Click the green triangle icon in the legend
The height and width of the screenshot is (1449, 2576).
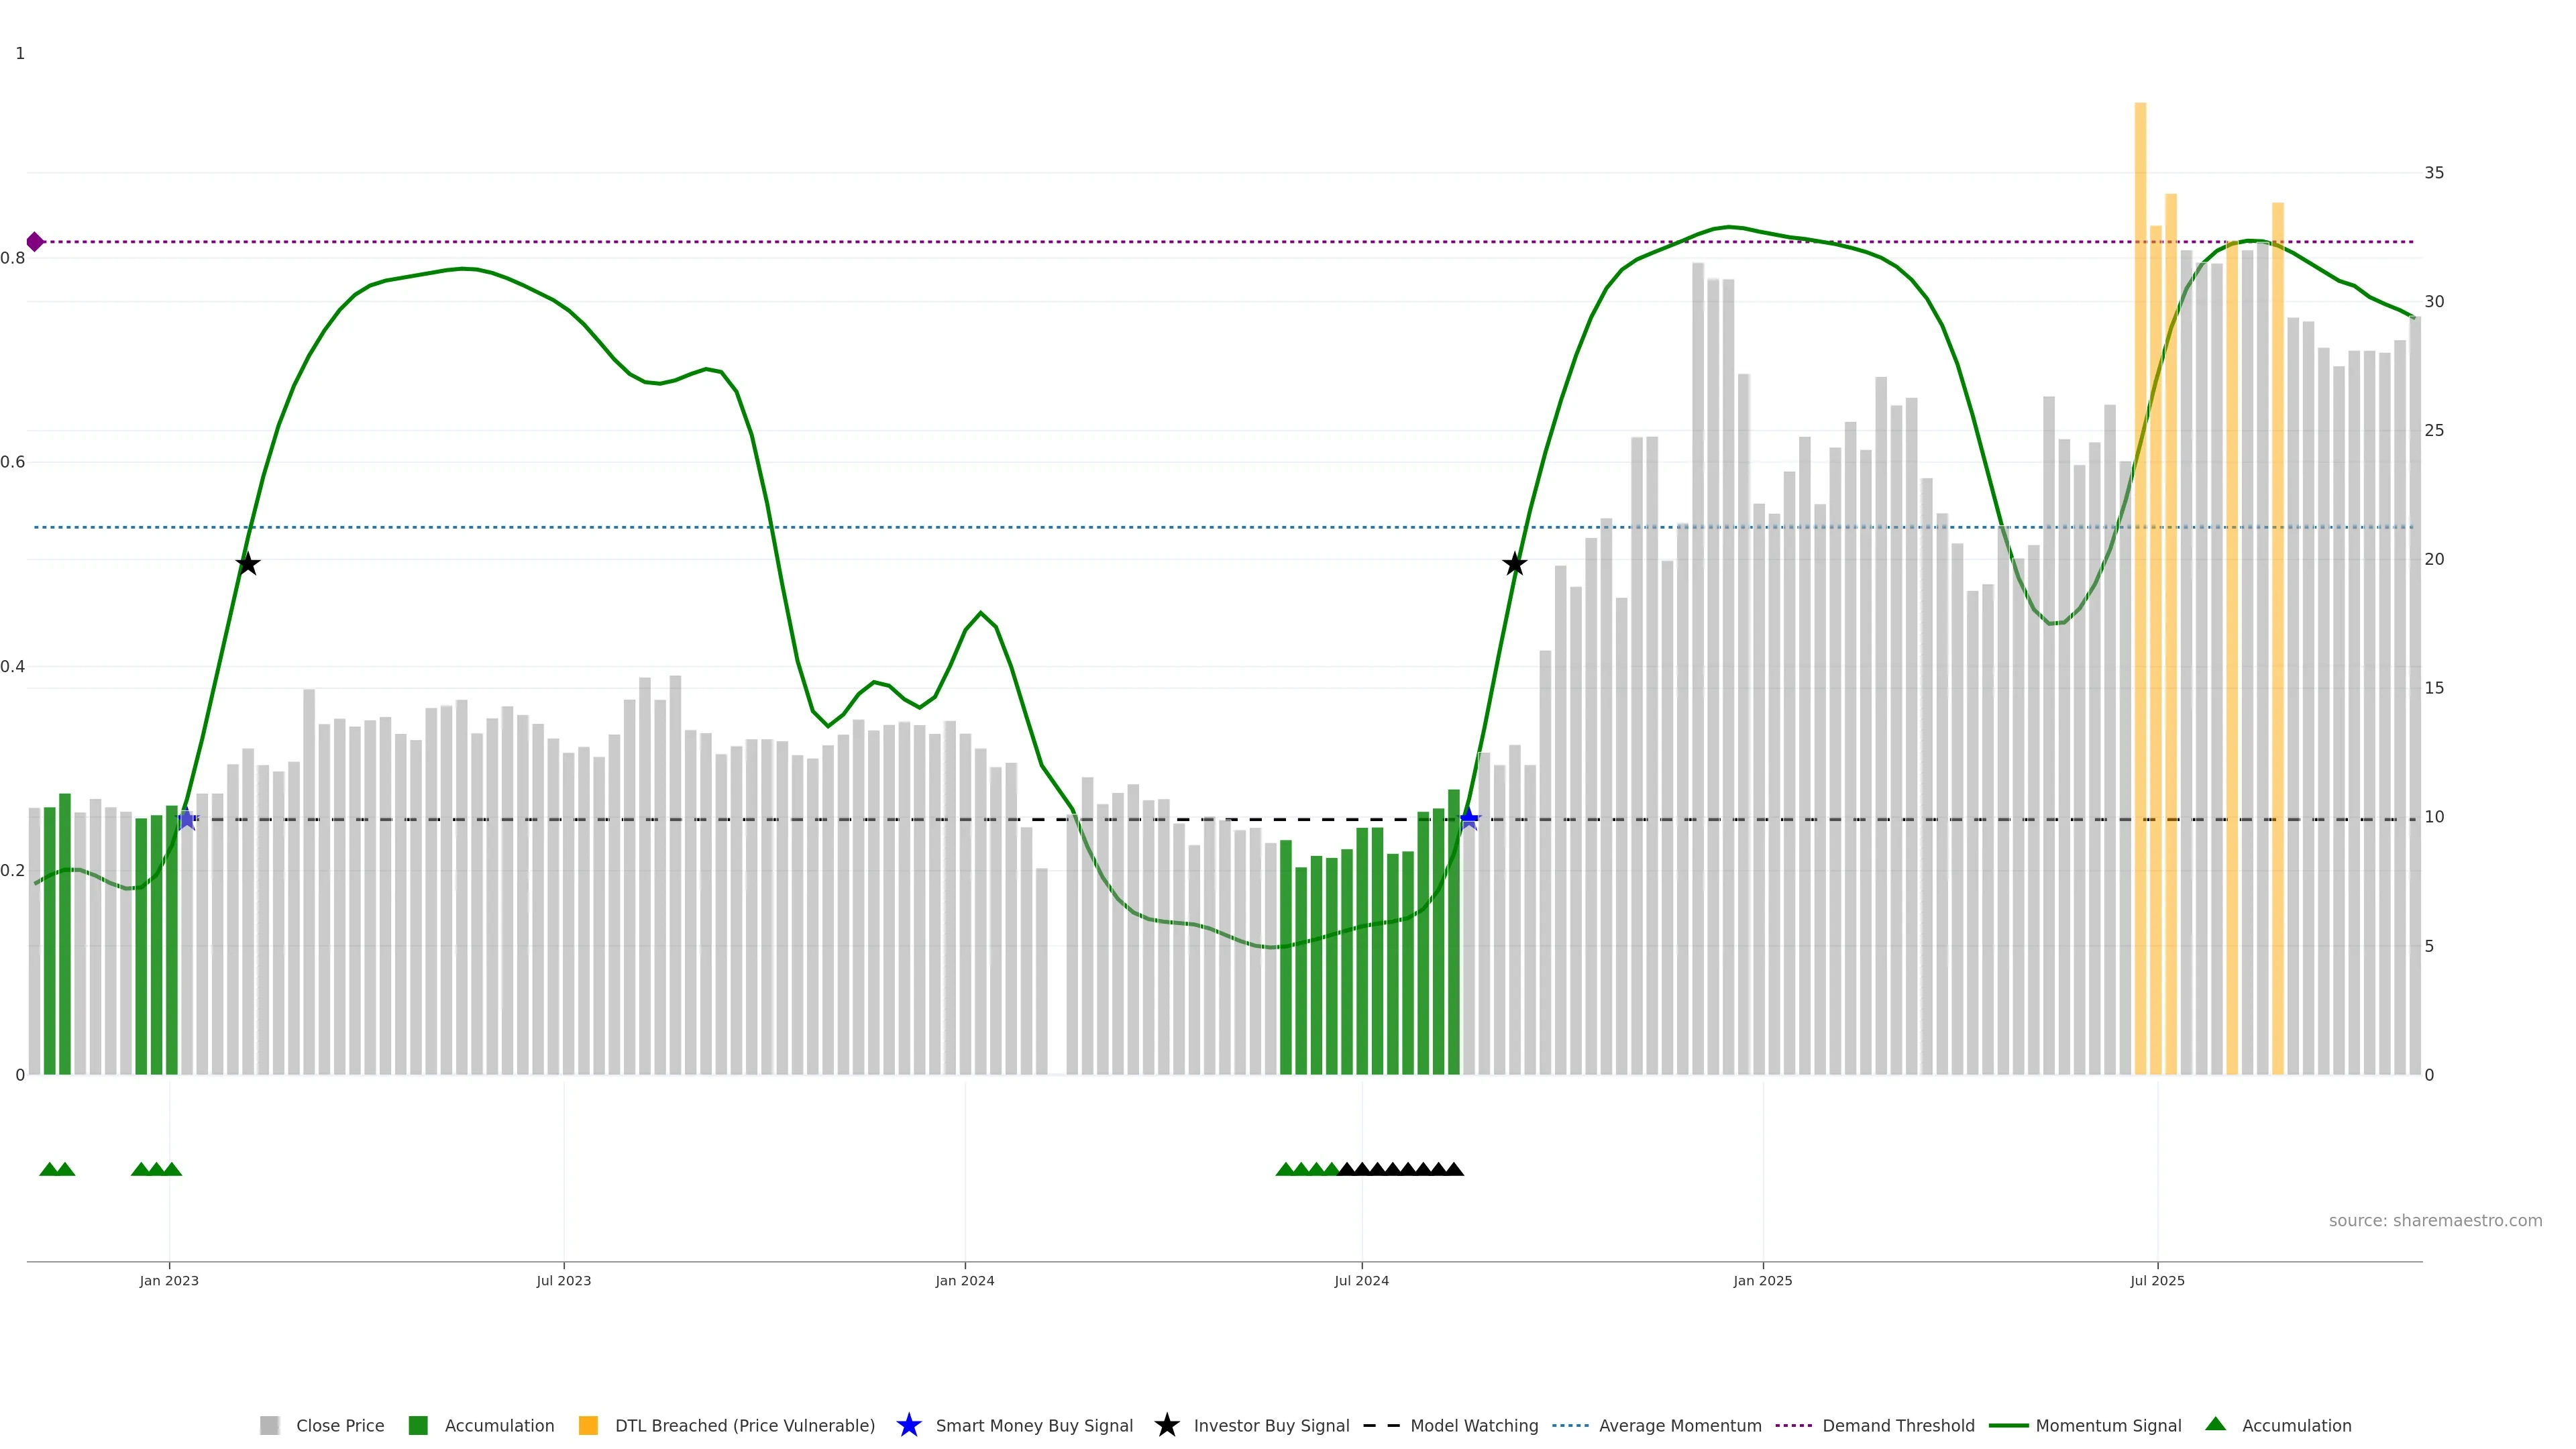tap(2215, 1424)
